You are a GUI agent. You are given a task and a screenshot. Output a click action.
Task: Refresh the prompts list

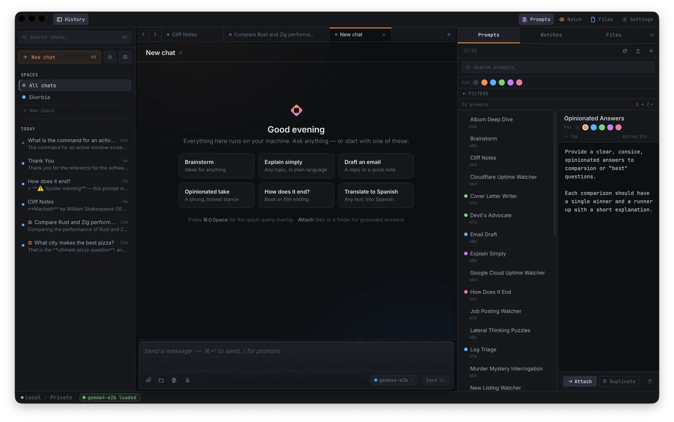point(625,51)
